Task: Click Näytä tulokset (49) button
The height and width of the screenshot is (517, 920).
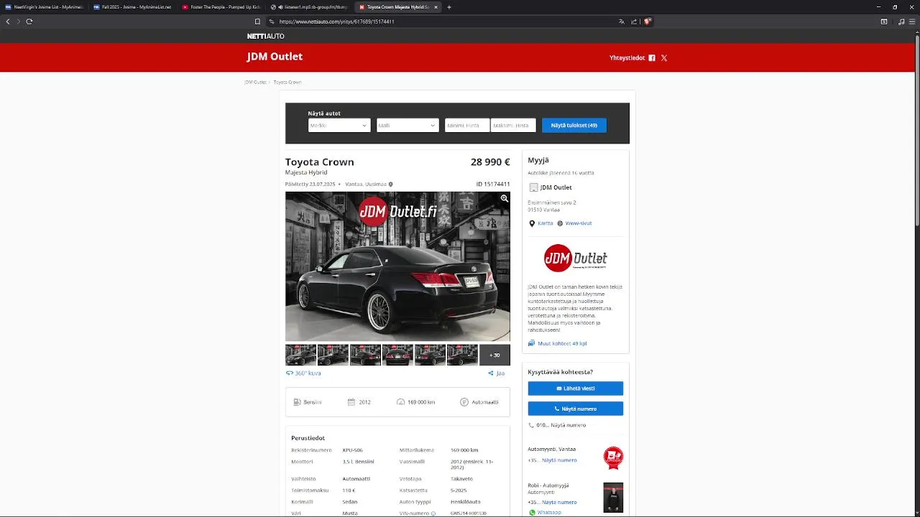Action: click(574, 126)
